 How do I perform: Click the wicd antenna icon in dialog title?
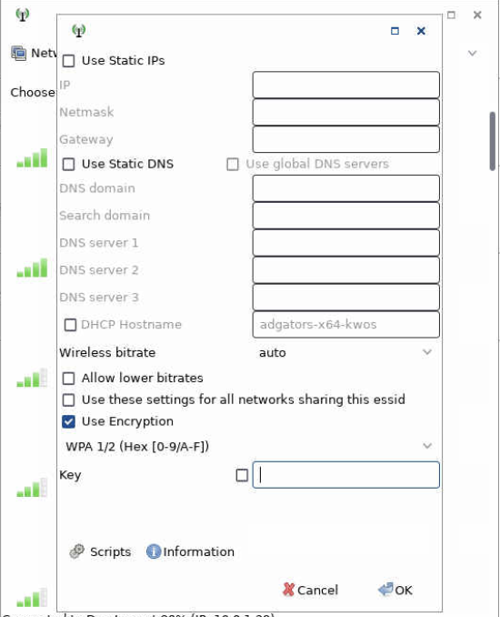tap(78, 30)
